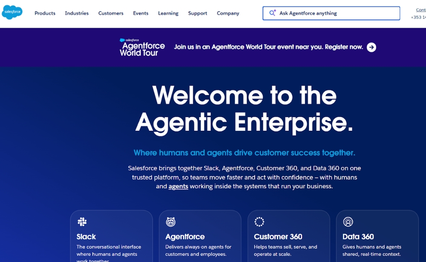Click the Slack logo icon
This screenshot has width=426, height=262.
pos(82,222)
